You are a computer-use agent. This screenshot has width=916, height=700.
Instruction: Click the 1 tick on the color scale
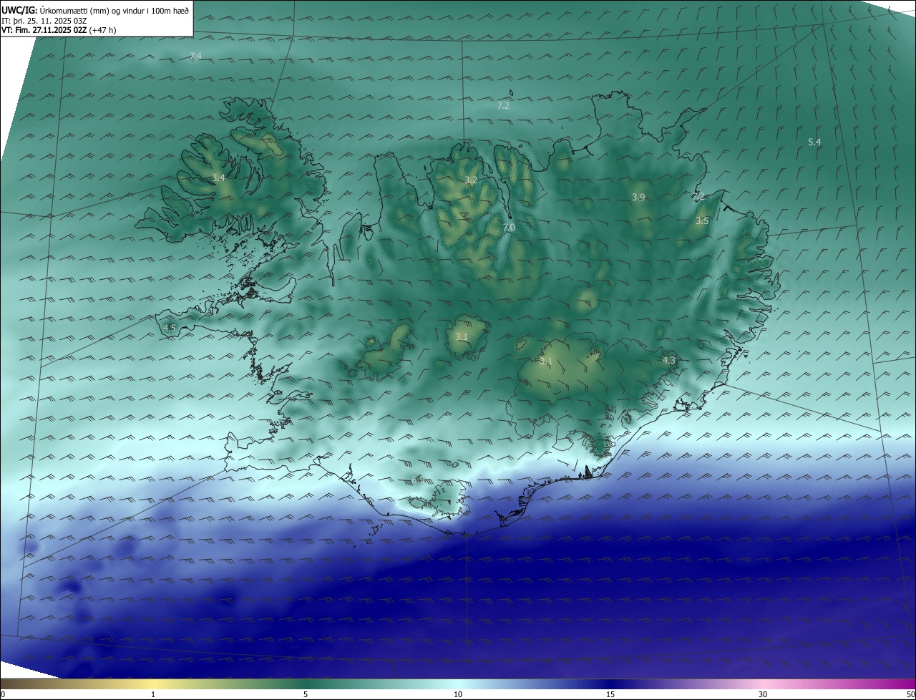[x=153, y=694]
